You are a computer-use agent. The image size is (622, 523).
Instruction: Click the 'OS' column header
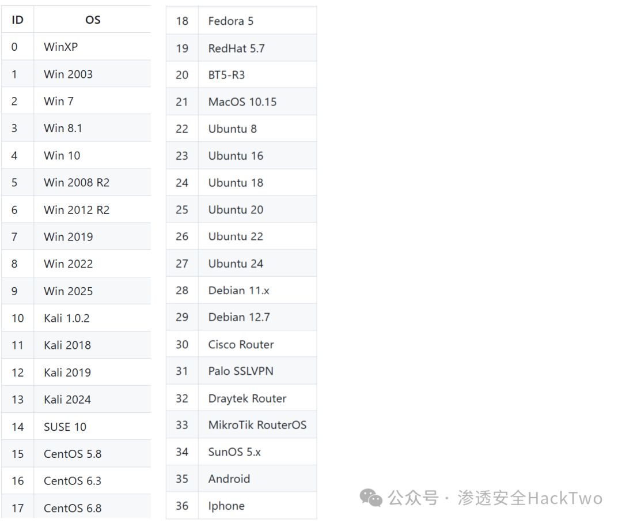click(93, 20)
